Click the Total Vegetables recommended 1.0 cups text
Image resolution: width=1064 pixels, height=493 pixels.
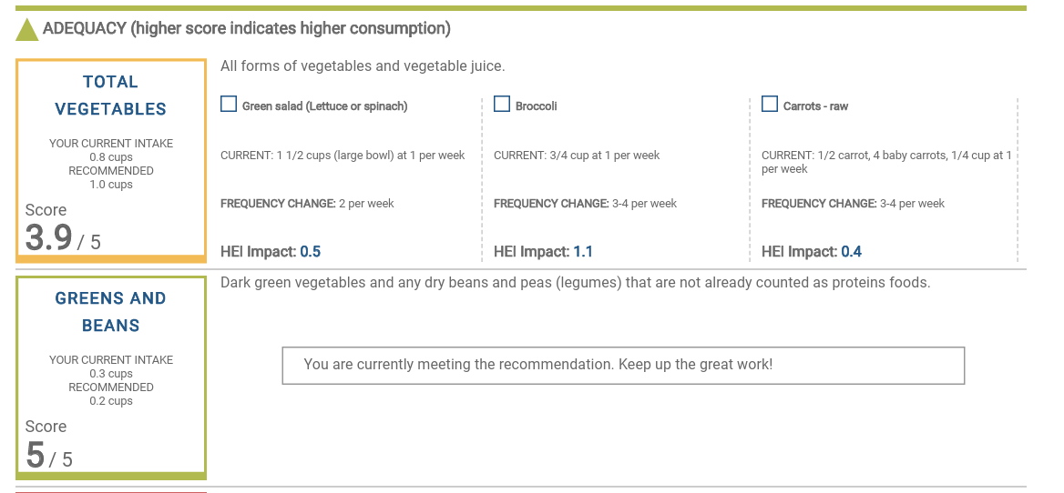click(x=111, y=185)
